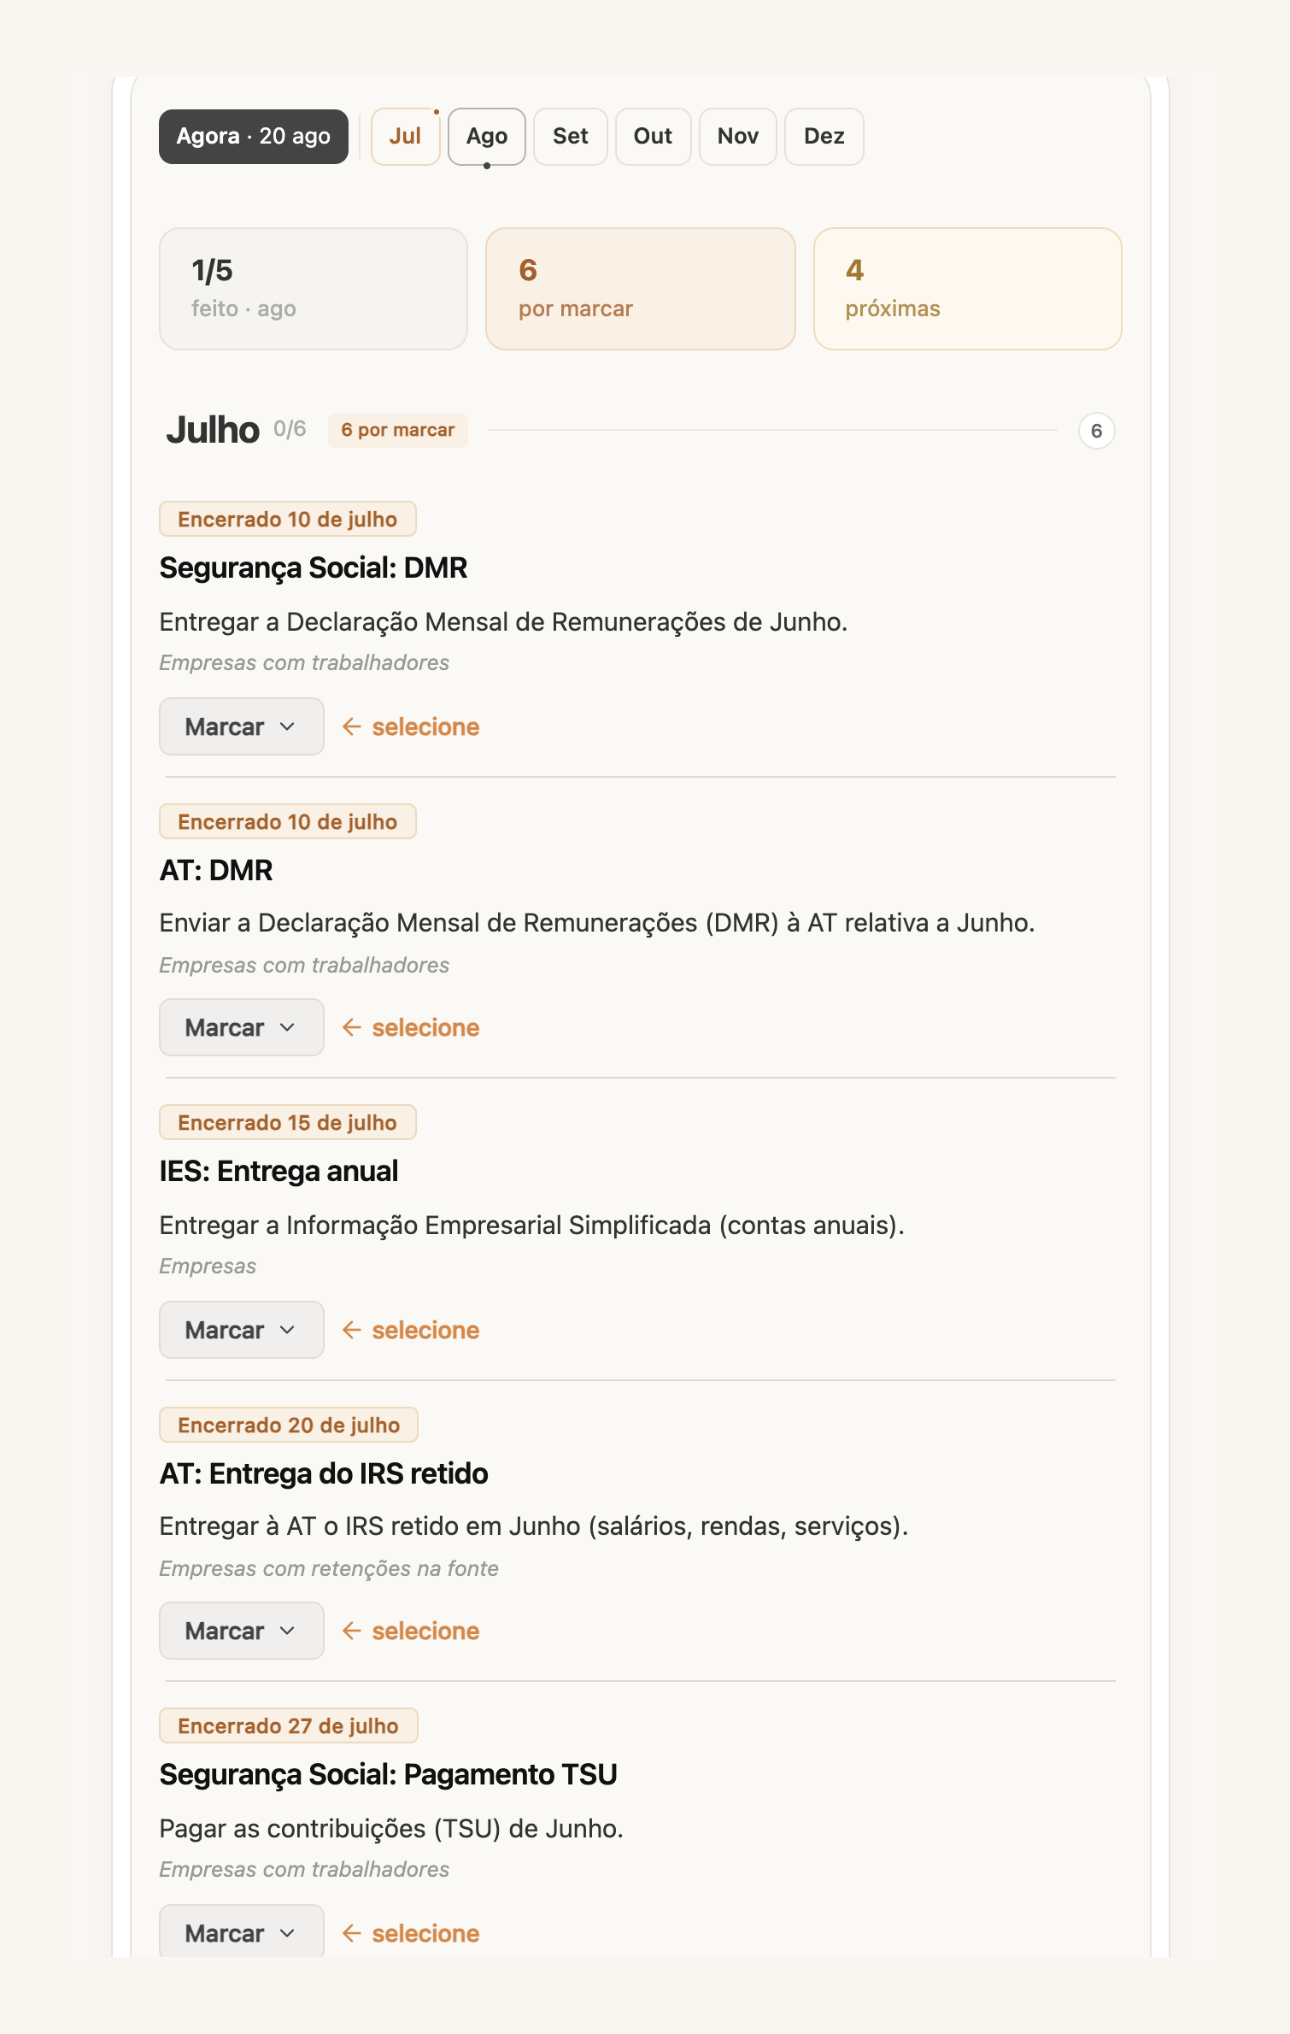Open Marcar dropdown for Segurança Social: DMR
This screenshot has width=1290, height=2034.
241,726
